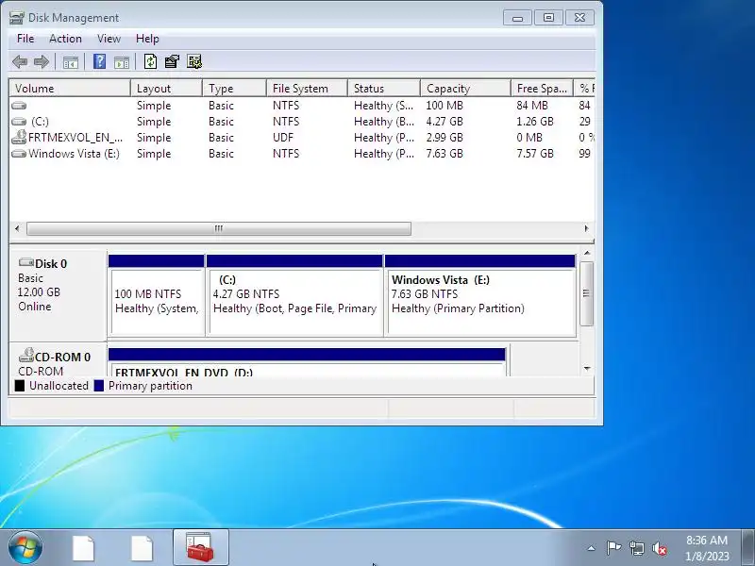Click the volume list horizontal scrollbar thumb

click(219, 228)
